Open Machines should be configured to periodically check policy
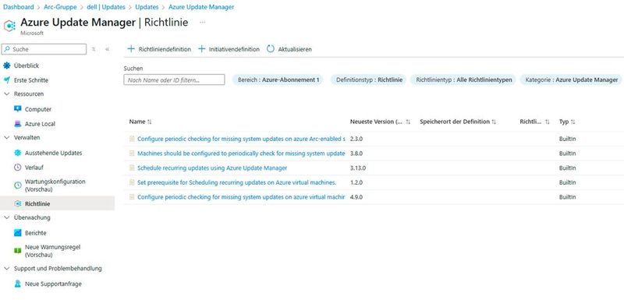Image resolution: width=624 pixels, height=300 pixels. click(x=241, y=154)
